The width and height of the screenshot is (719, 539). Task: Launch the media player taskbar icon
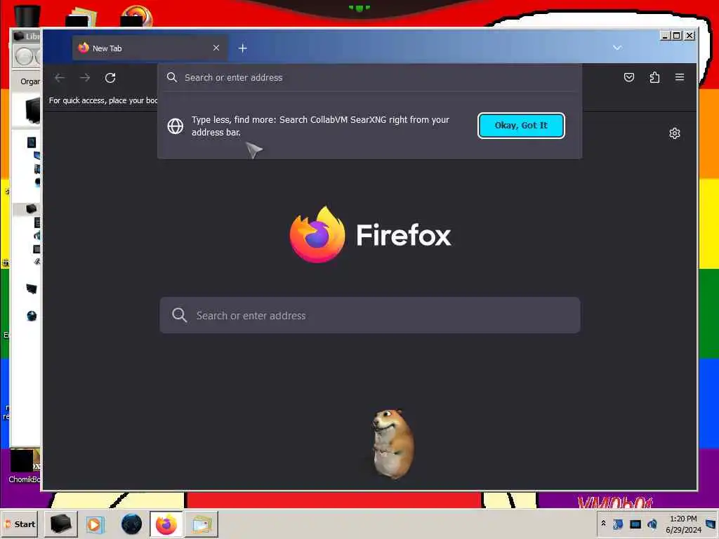point(95,524)
